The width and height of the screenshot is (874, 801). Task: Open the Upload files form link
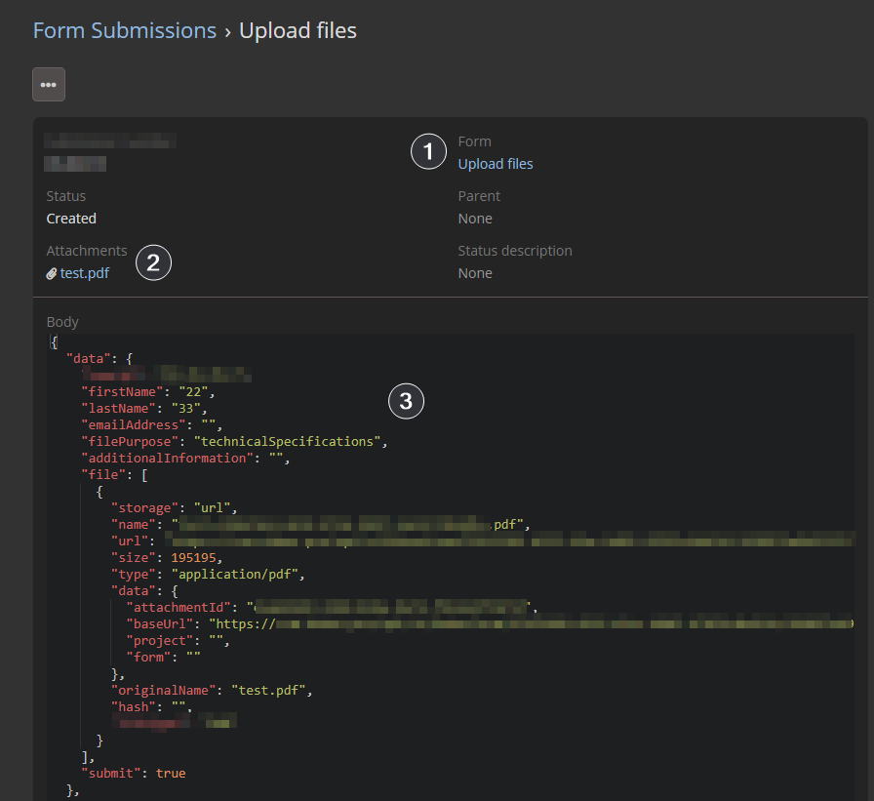coord(496,164)
